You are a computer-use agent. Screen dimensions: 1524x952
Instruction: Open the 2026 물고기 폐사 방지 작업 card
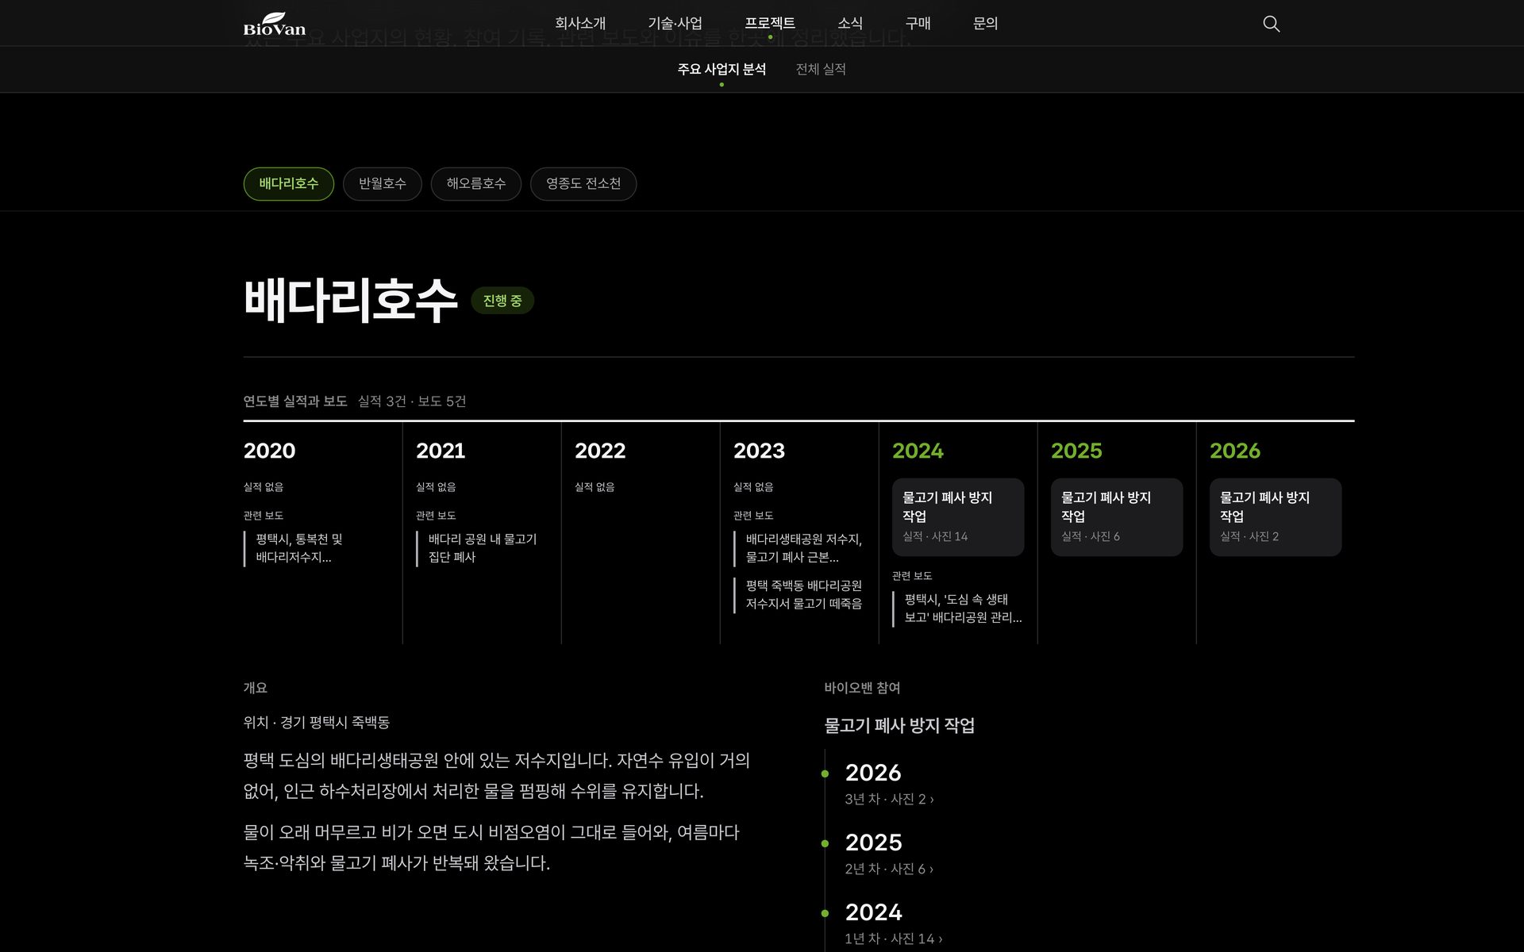click(x=1276, y=516)
